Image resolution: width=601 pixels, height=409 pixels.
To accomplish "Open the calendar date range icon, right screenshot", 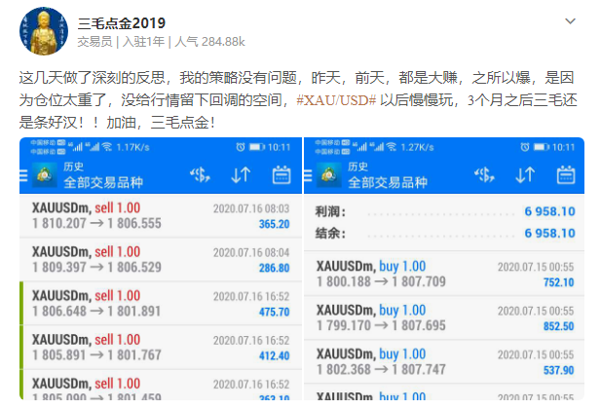I will pyautogui.click(x=566, y=174).
